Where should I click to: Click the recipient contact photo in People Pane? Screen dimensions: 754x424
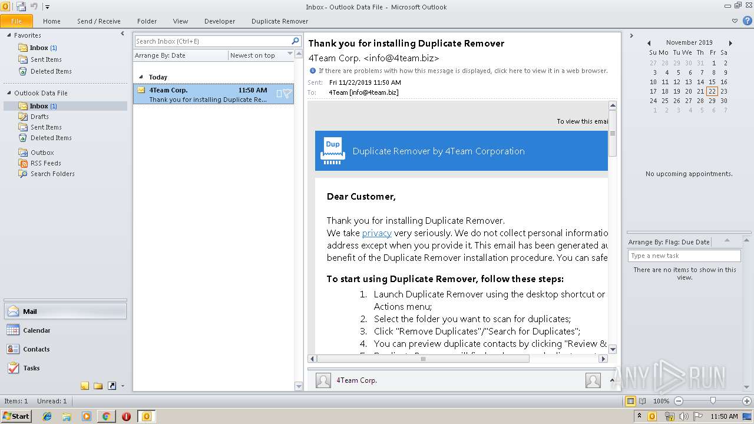point(593,380)
